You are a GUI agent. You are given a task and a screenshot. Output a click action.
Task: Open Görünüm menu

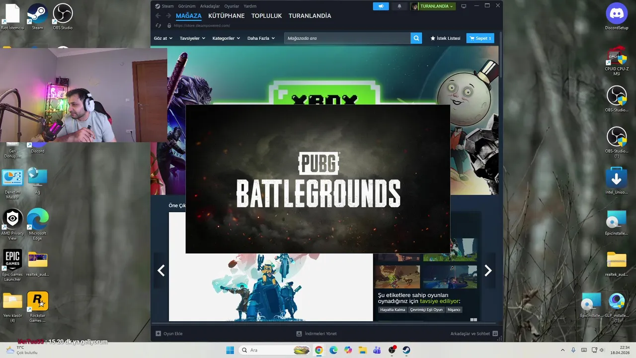click(x=187, y=6)
